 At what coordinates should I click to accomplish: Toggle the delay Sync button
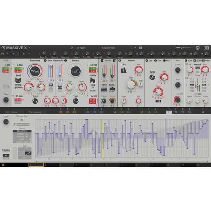pos(197,68)
